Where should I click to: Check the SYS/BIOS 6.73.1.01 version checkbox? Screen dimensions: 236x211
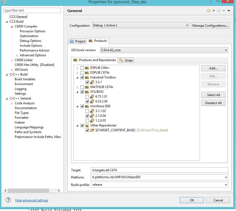pyautogui.click(x=87, y=97)
